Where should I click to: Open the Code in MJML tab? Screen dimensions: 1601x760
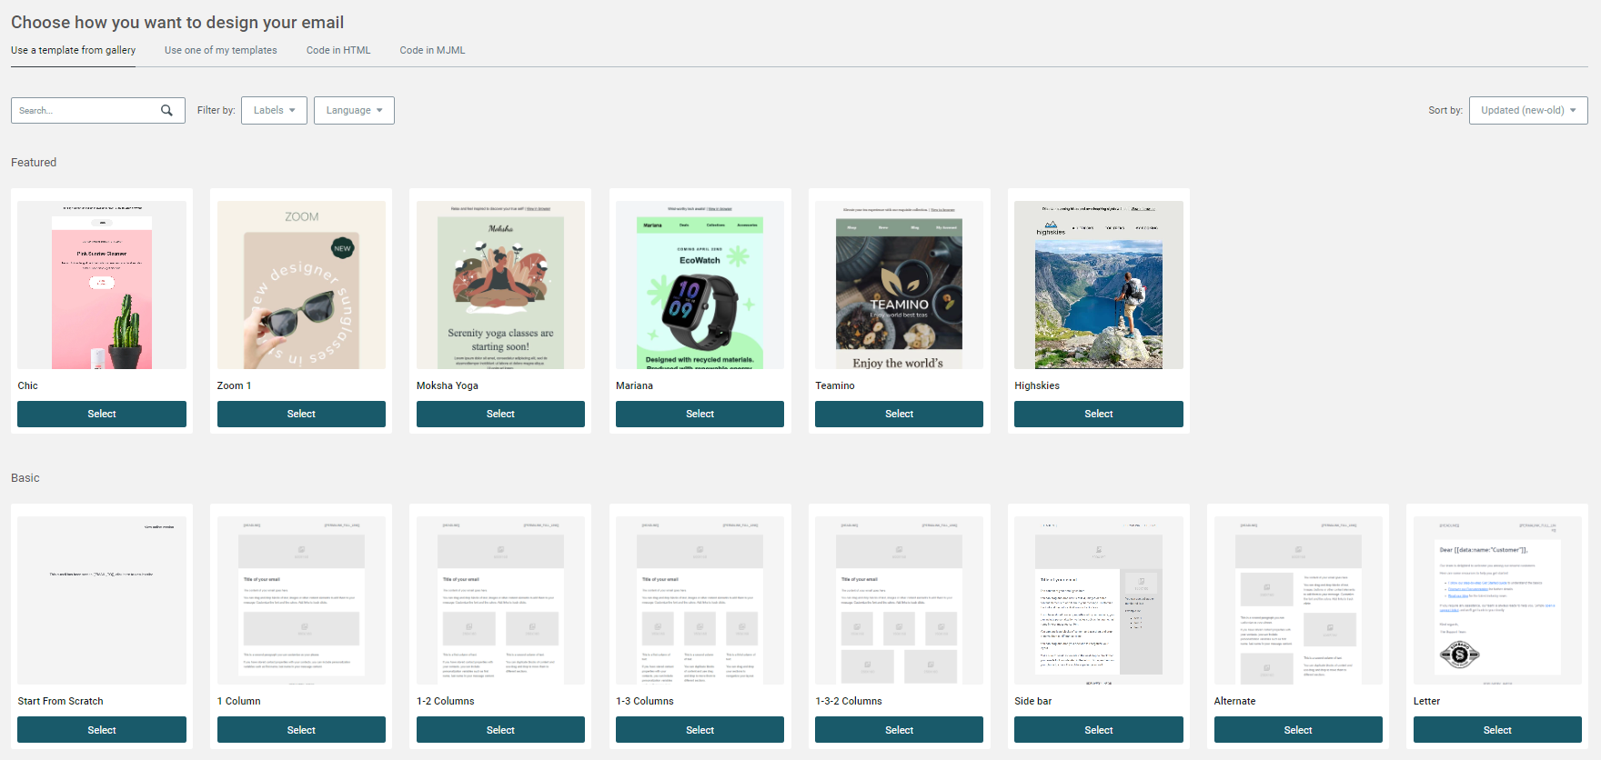pyautogui.click(x=432, y=50)
